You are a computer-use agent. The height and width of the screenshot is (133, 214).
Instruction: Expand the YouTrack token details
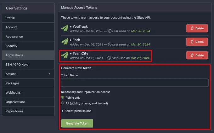(x=71, y=26)
